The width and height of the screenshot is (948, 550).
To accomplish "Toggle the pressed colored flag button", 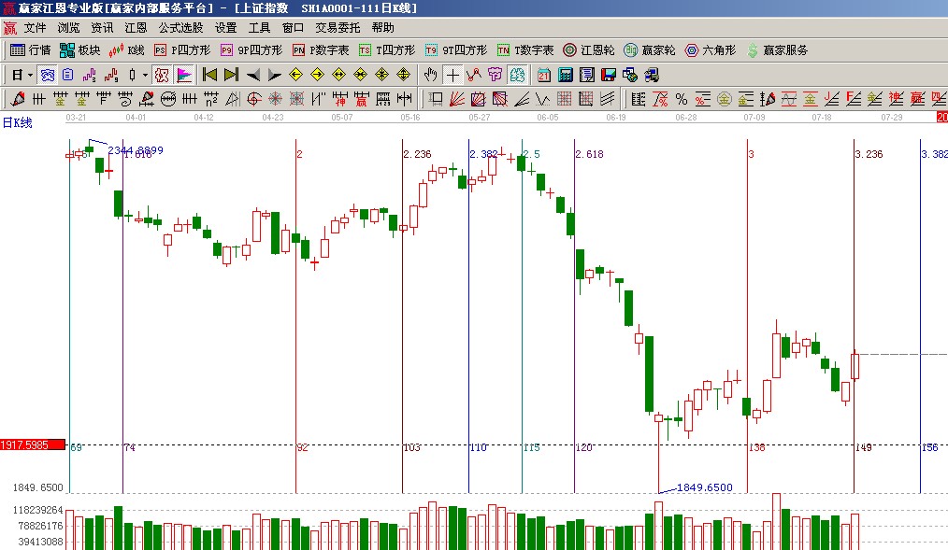I will [184, 75].
